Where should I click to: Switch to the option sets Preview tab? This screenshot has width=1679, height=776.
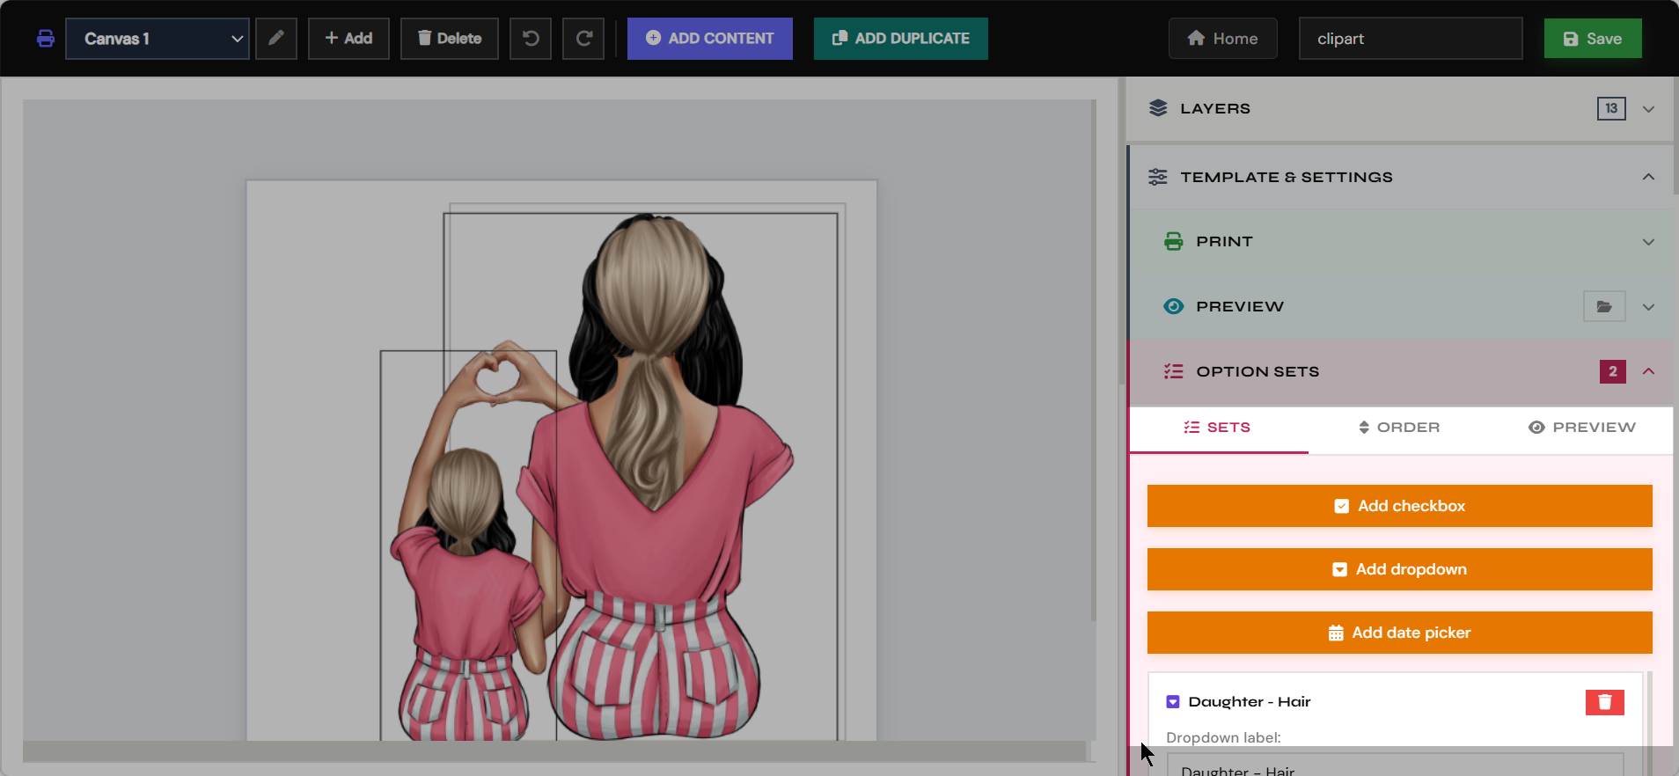1581,428
